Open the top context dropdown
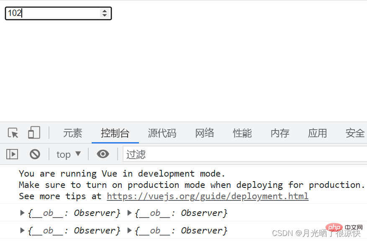Viewport: 367px width, 241px height. pyautogui.click(x=69, y=154)
